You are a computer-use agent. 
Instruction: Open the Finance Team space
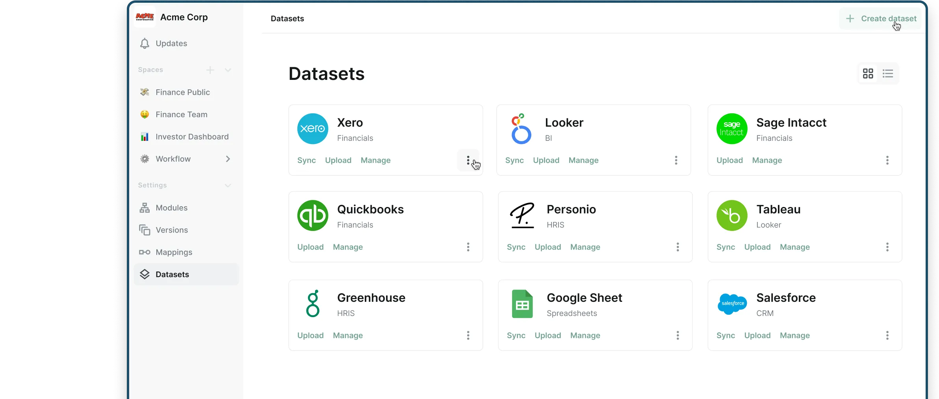click(x=186, y=115)
